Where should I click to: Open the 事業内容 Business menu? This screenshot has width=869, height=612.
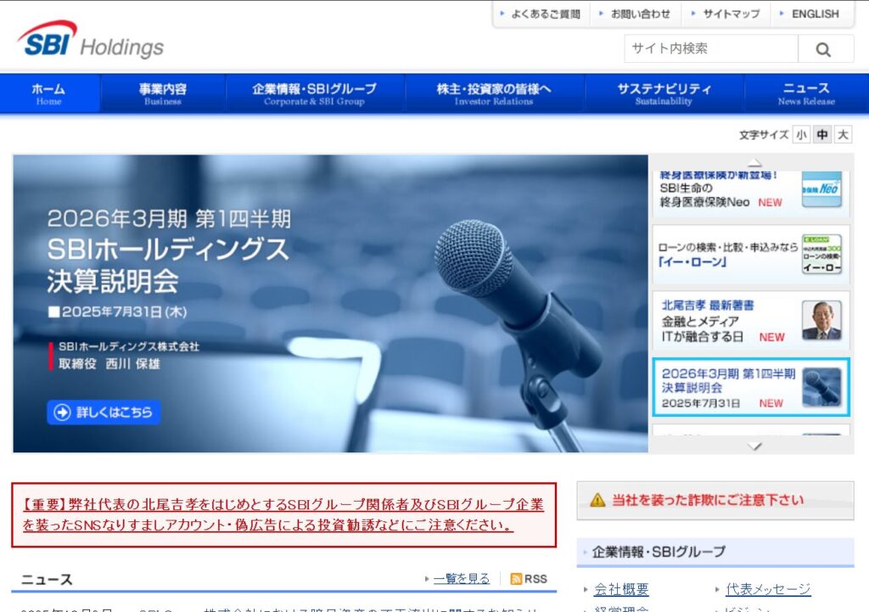pos(163,93)
